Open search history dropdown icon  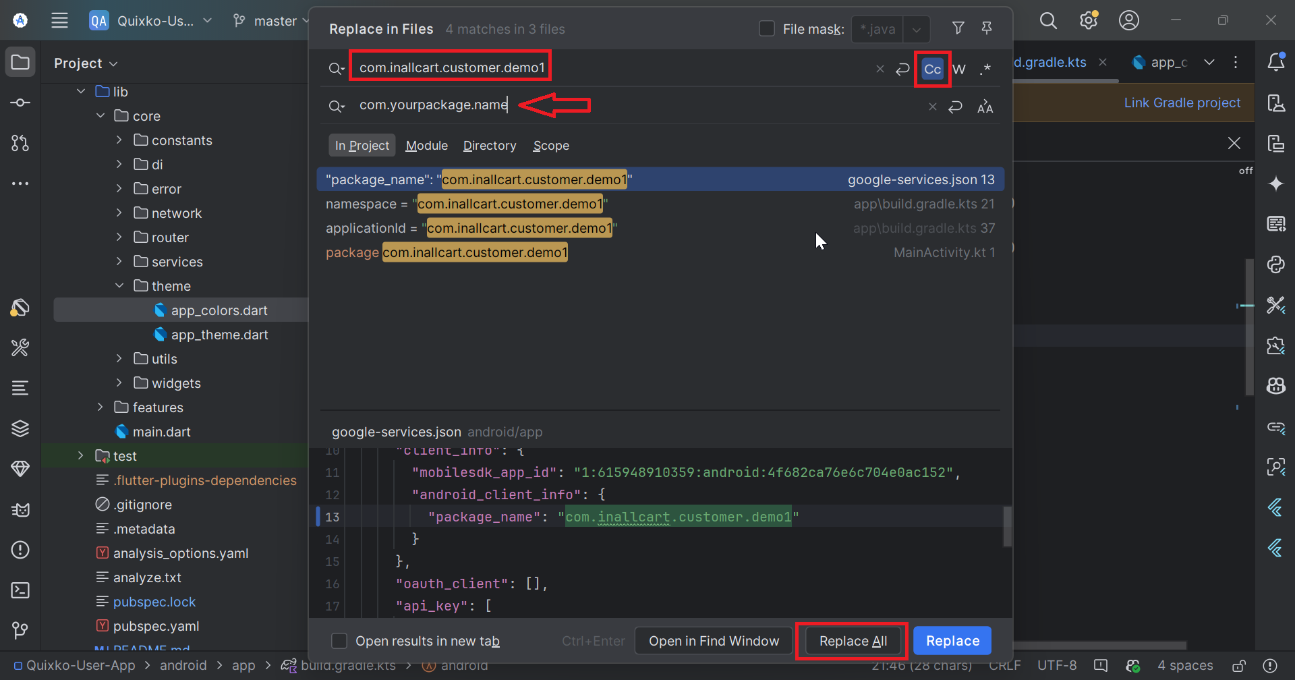337,69
